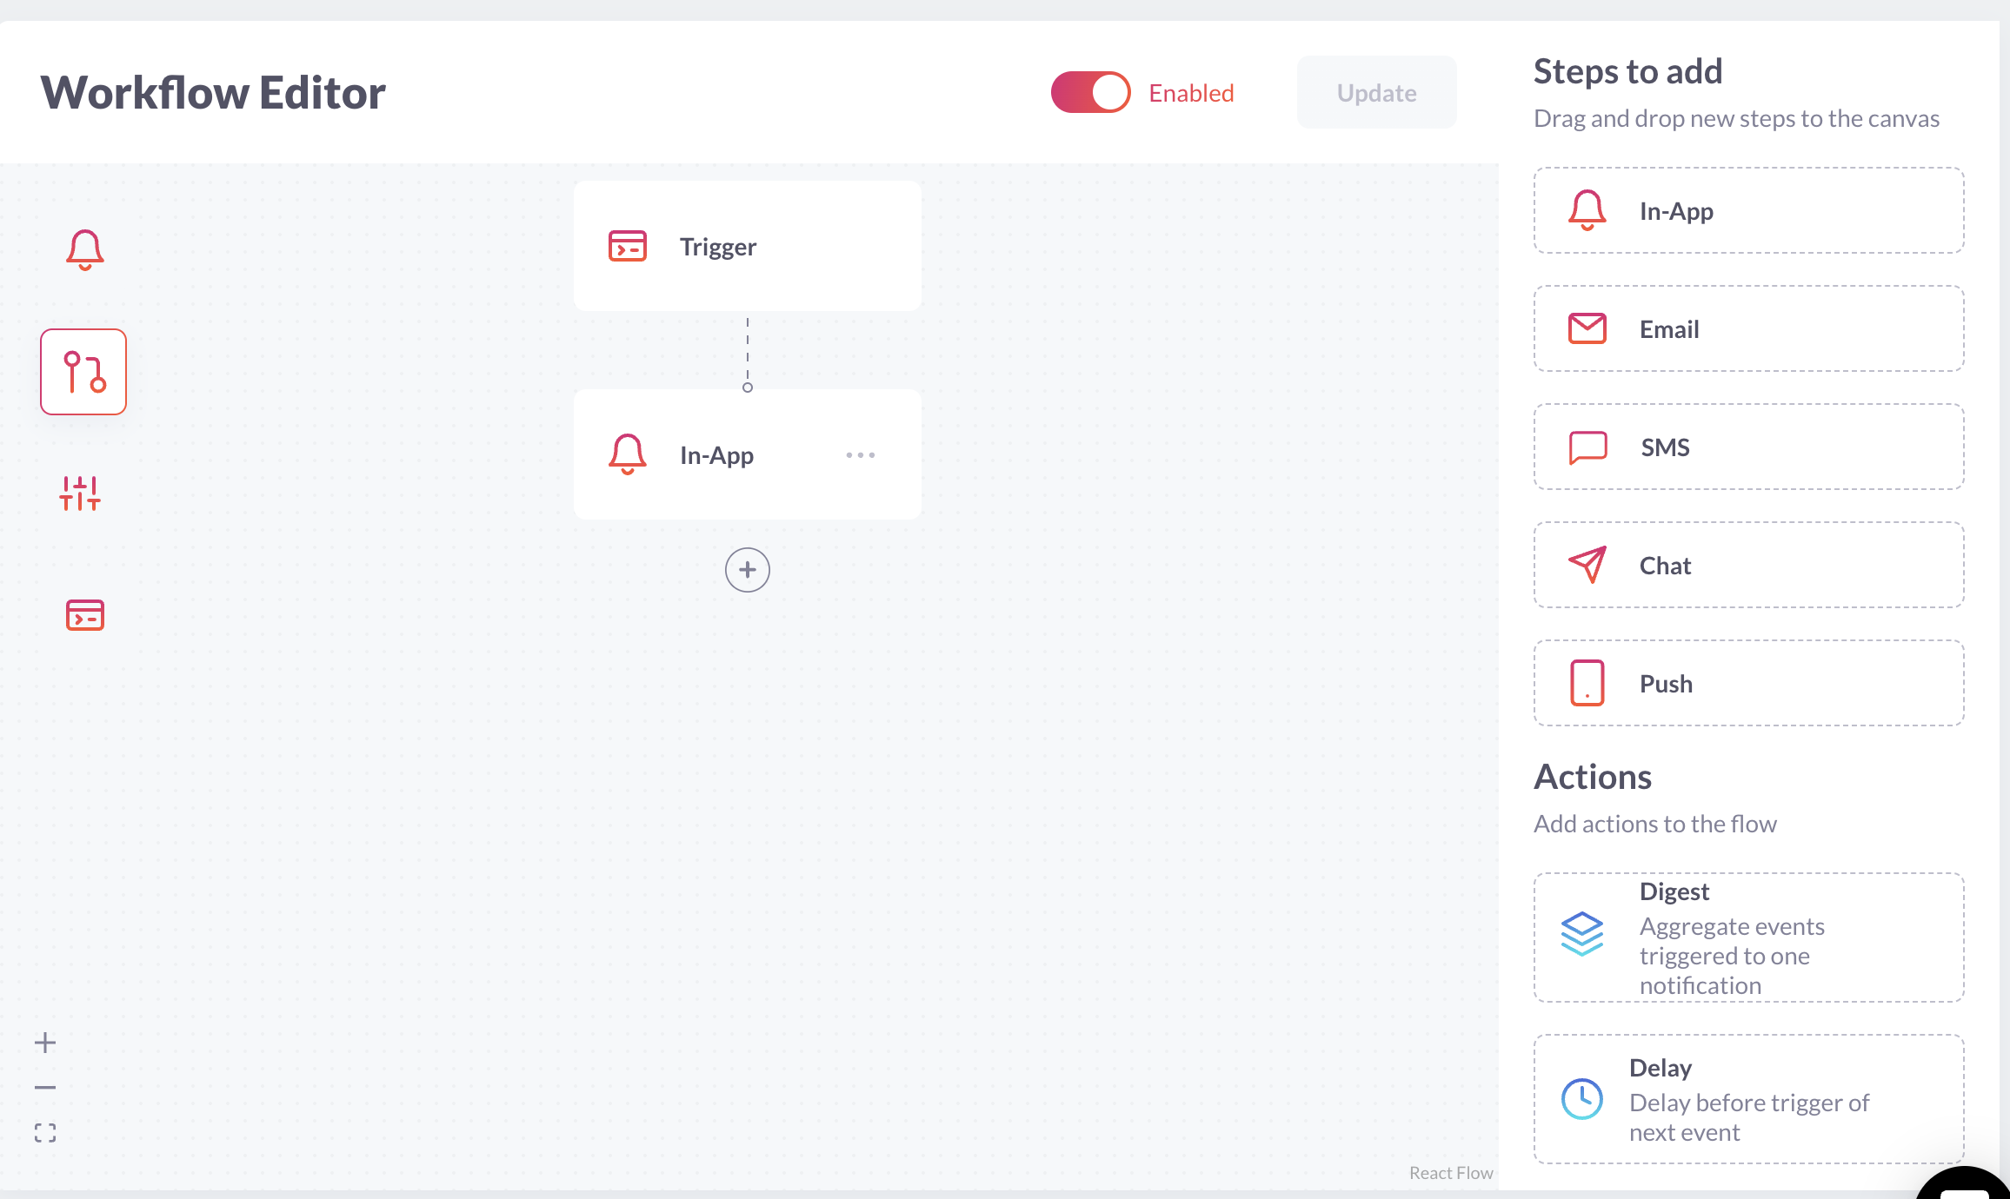Click the zoom in plus control
This screenshot has width=2010, height=1199.
coord(45,1043)
